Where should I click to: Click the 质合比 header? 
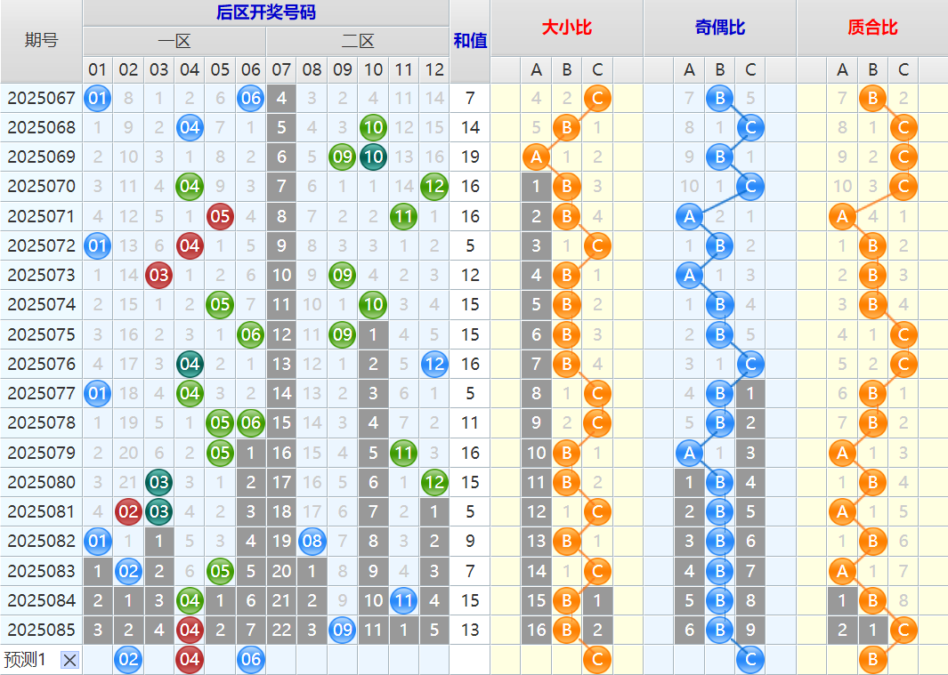tap(872, 28)
